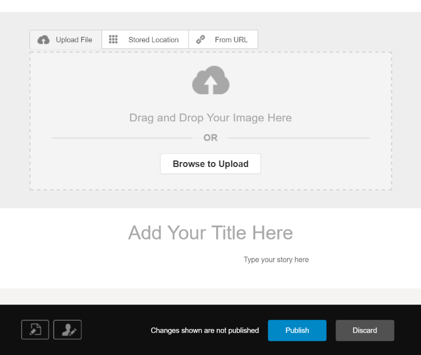Click the divider line right of OR

click(299, 138)
